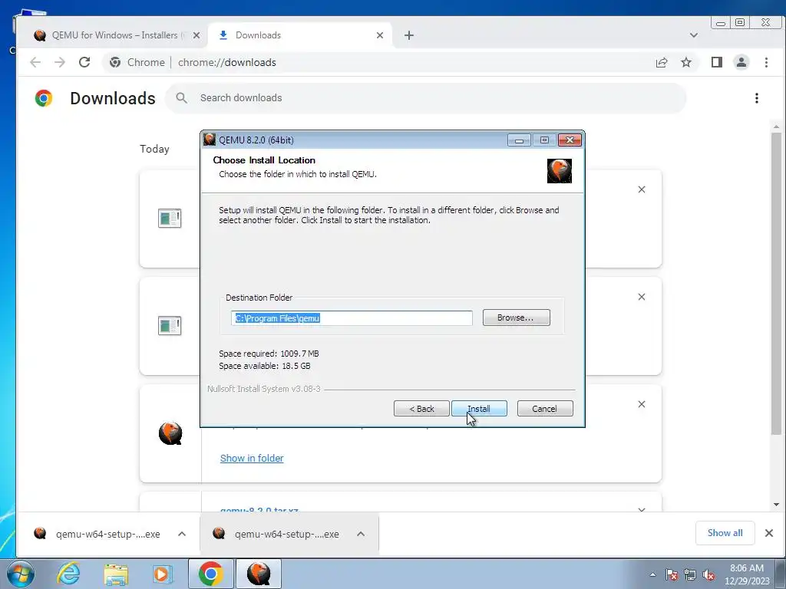This screenshot has height=589, width=786.
Task: Click the Downloads page vertical scrollbar
Action: (x=776, y=283)
